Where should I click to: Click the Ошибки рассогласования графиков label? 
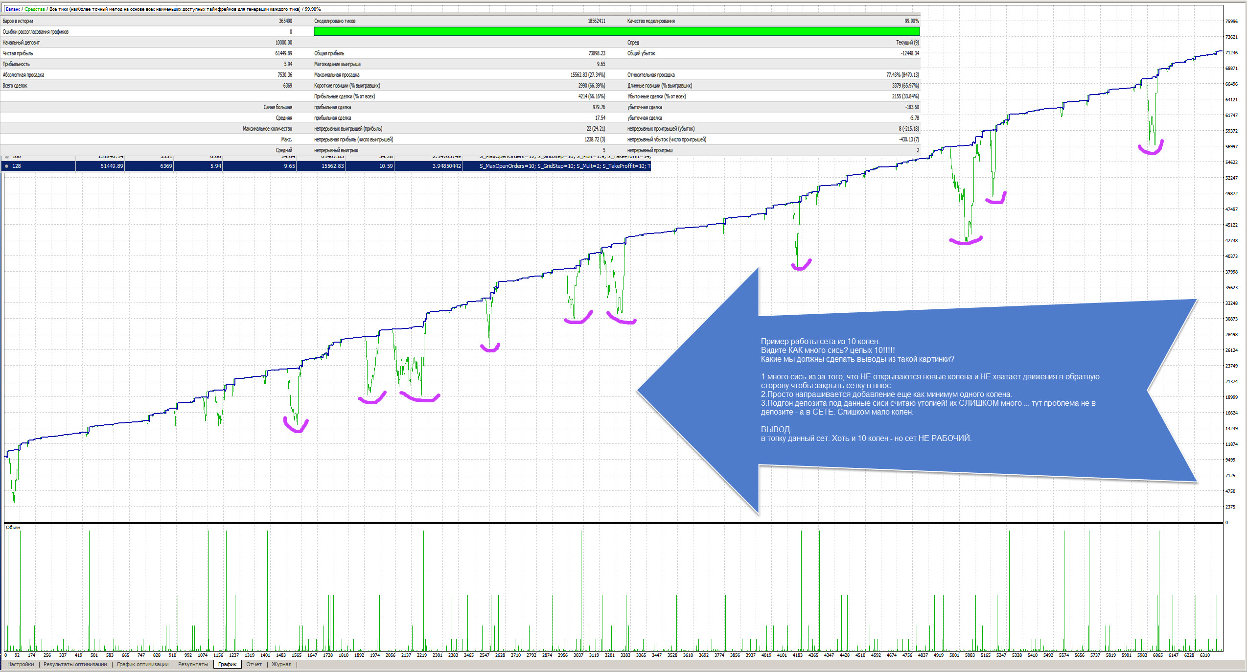click(x=35, y=32)
